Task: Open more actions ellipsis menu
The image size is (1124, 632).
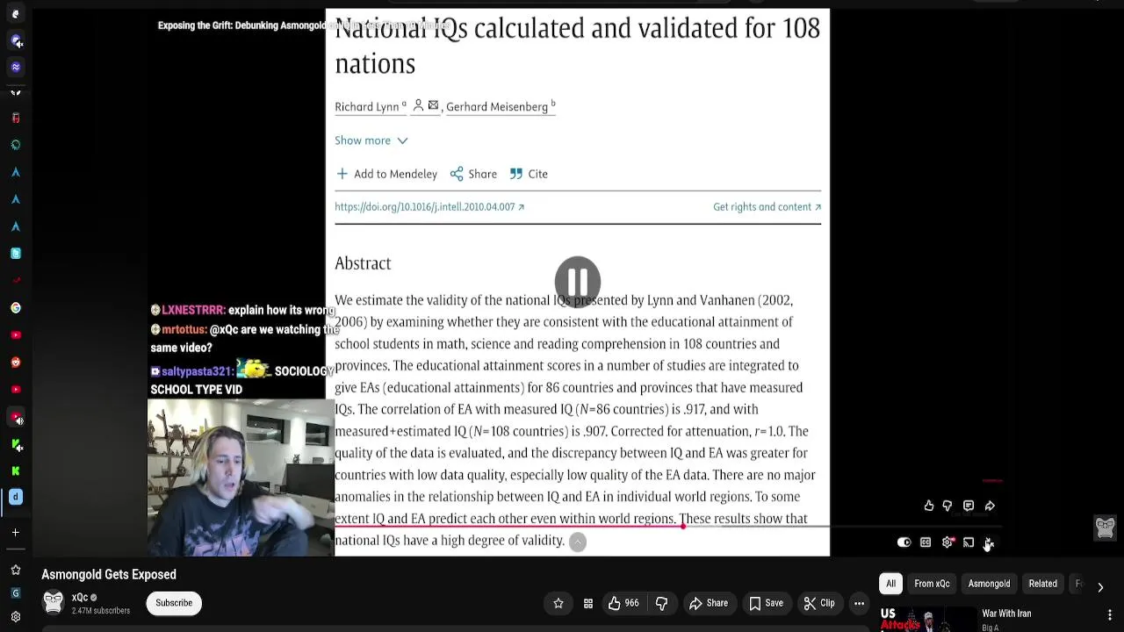Action: [x=860, y=603]
